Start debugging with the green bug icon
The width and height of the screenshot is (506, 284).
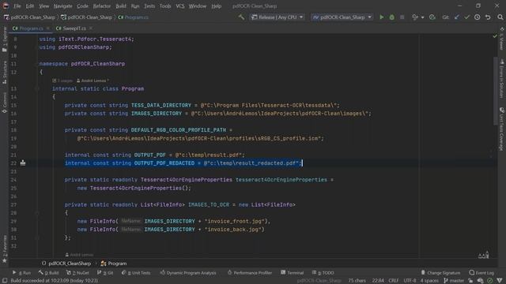[392, 17]
